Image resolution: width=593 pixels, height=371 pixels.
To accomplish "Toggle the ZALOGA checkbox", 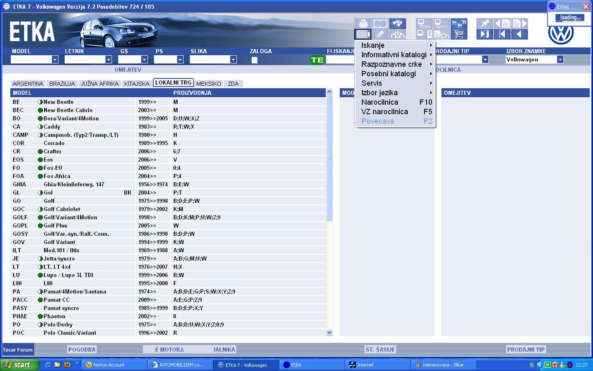I will pyautogui.click(x=254, y=60).
